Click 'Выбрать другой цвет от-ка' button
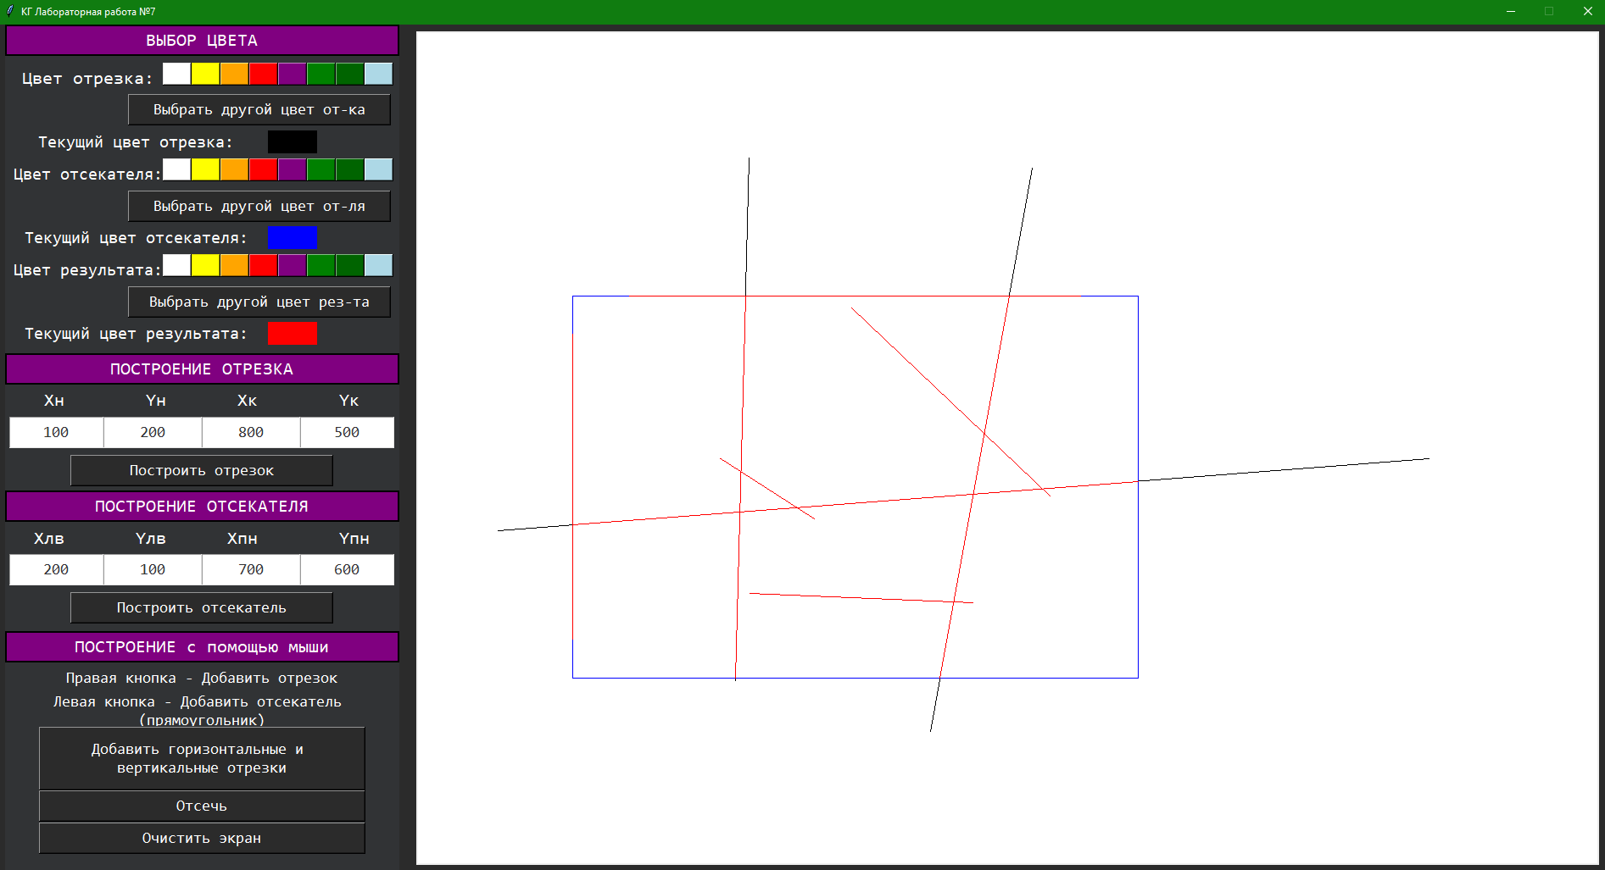 tap(259, 110)
